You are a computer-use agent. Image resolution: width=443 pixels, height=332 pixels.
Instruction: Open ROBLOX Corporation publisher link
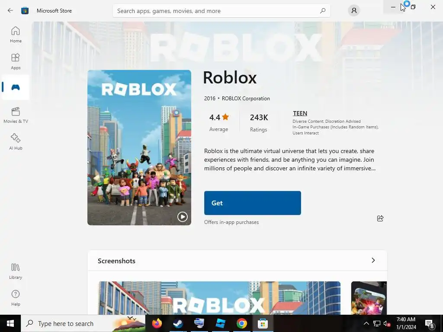[x=246, y=99]
